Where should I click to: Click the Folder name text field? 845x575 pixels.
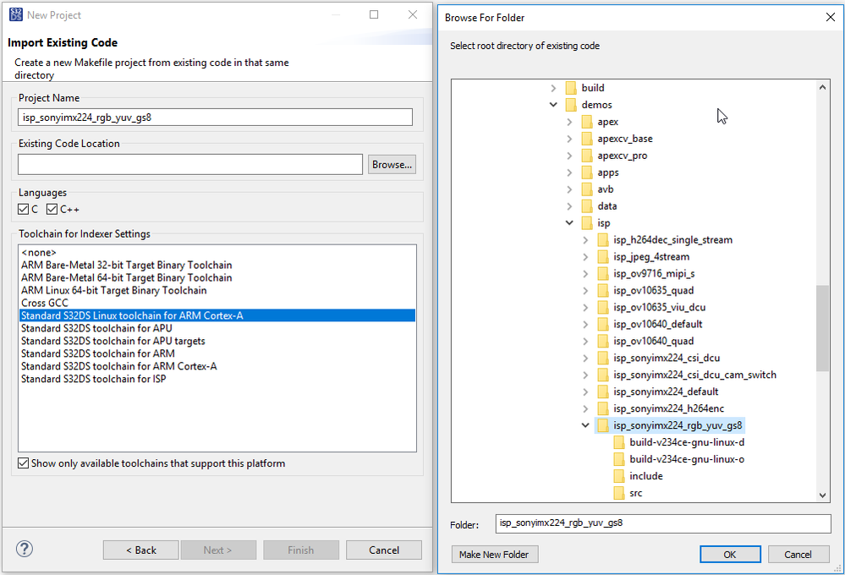[x=663, y=523]
